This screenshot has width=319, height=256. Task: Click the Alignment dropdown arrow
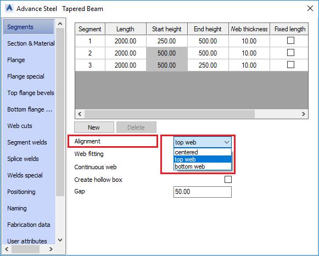pyautogui.click(x=227, y=142)
